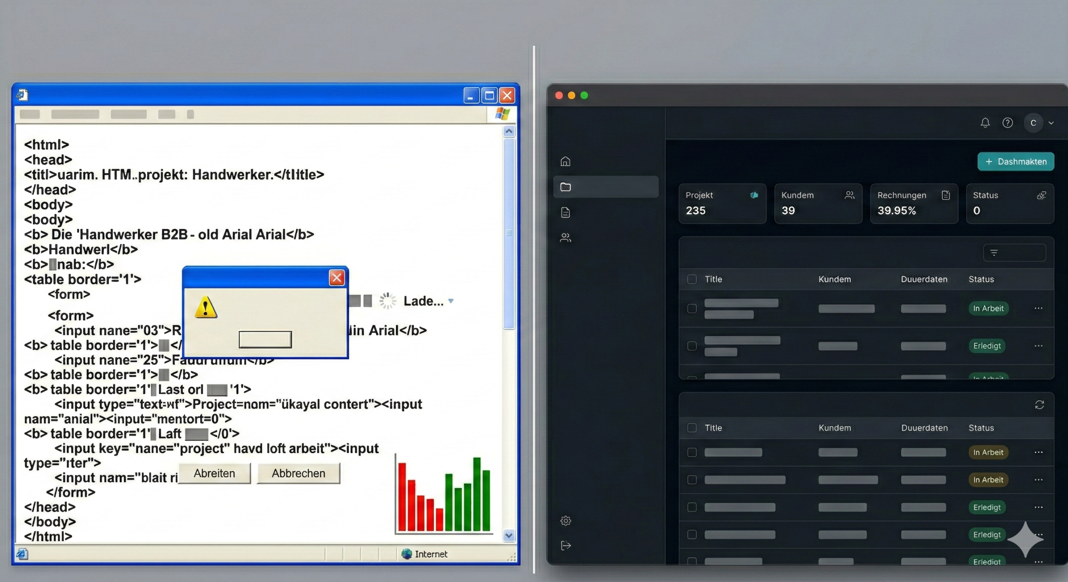Click Abbrechen in the warning dialog
This screenshot has width=1068, height=582.
pyautogui.click(x=299, y=473)
